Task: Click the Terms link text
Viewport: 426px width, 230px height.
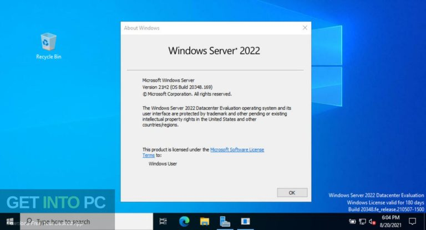Action: click(x=148, y=155)
